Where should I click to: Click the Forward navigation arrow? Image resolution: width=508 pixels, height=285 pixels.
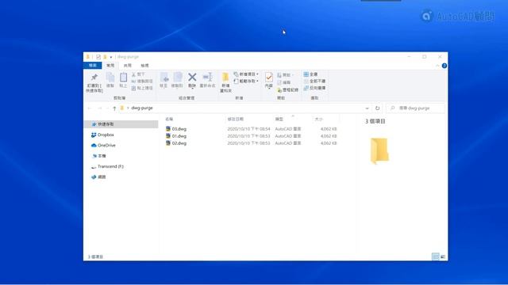point(100,108)
